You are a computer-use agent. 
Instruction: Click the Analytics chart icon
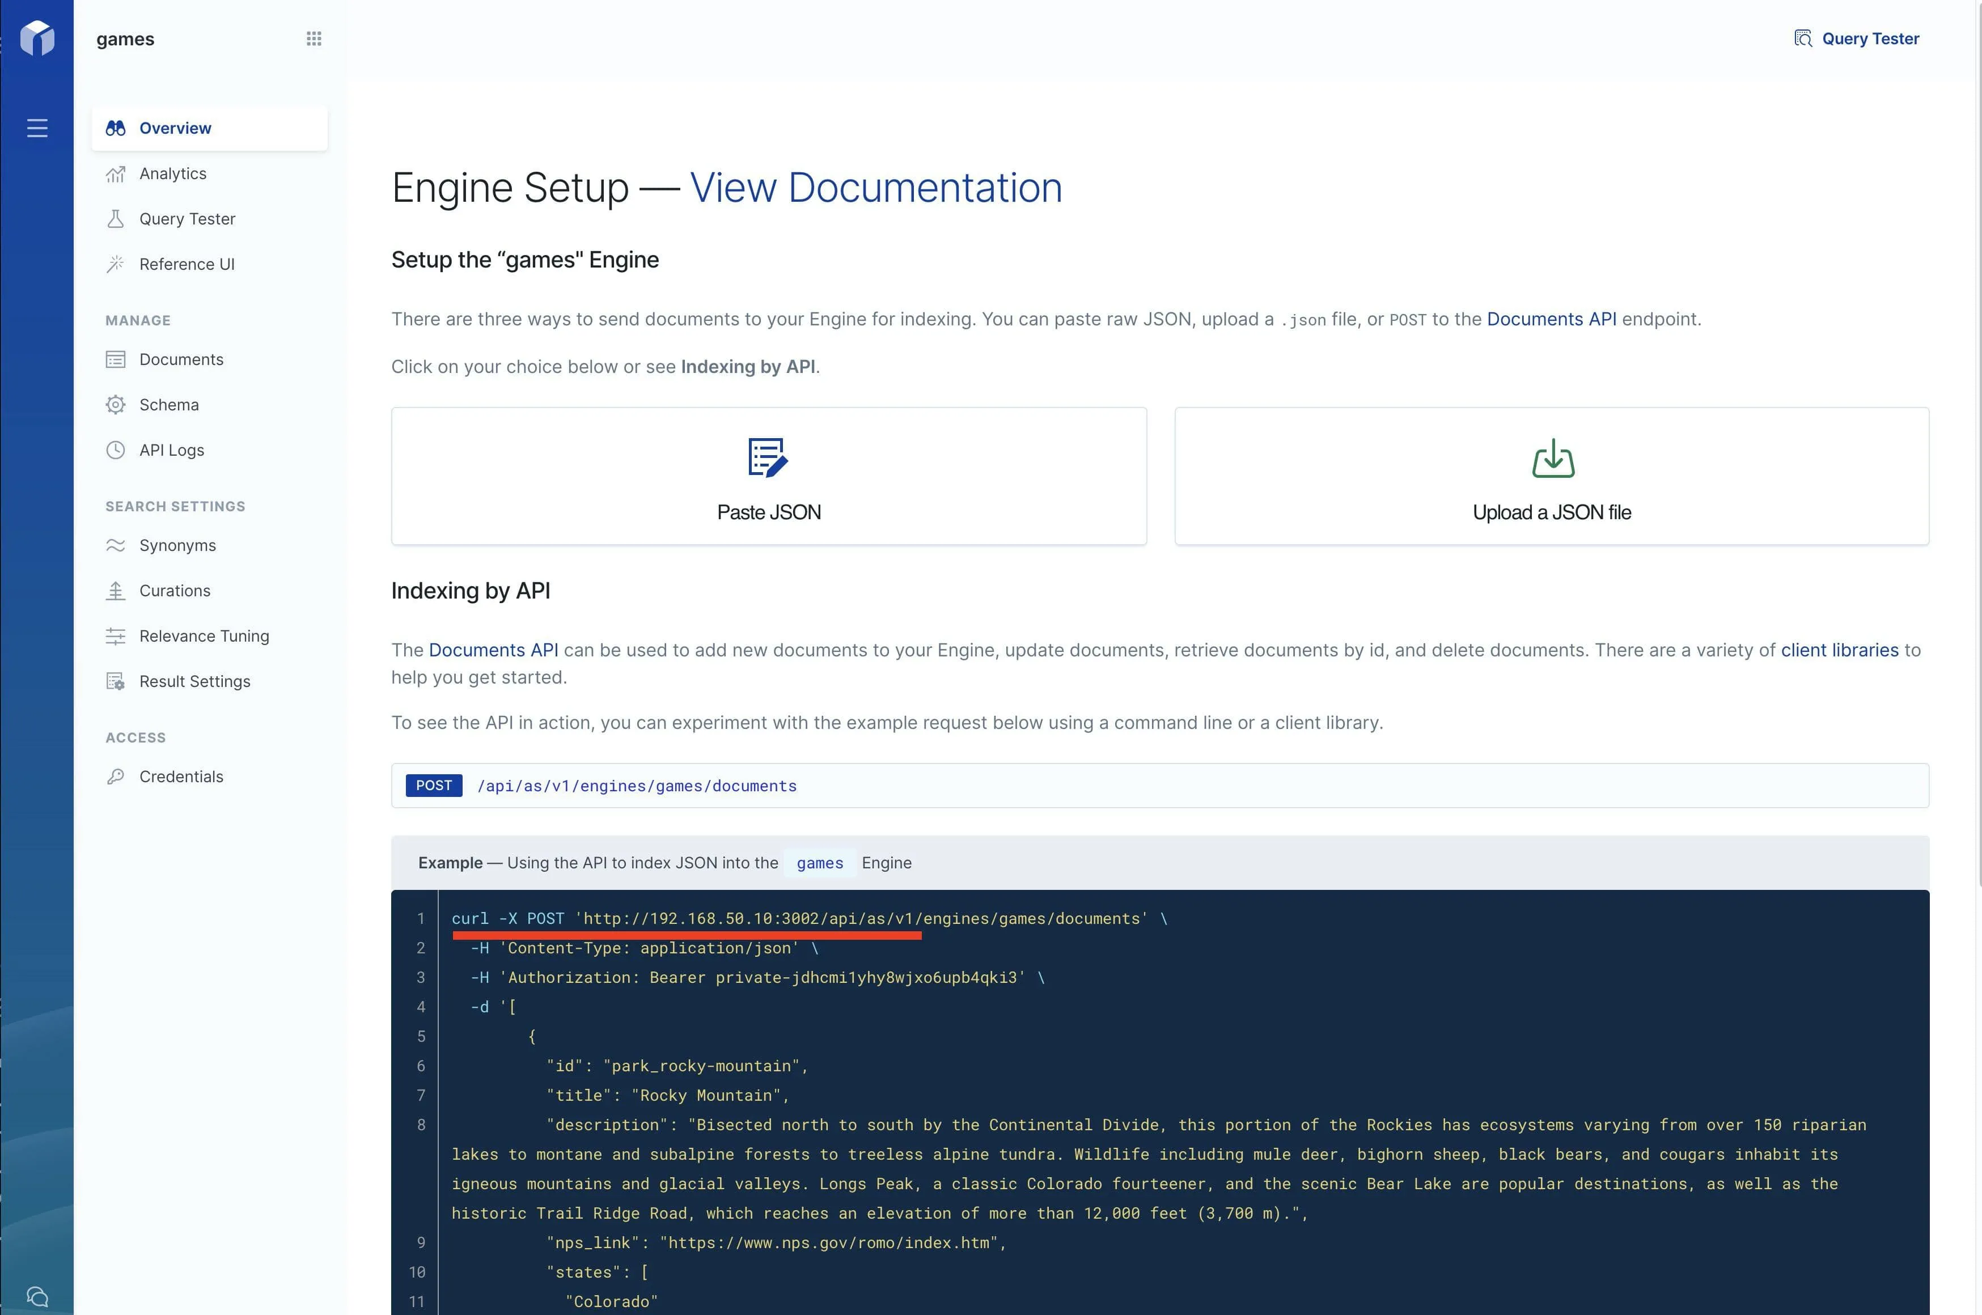click(116, 173)
